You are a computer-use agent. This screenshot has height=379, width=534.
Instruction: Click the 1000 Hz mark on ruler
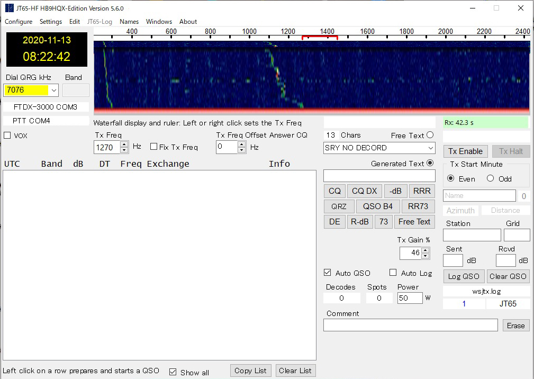[249, 31]
